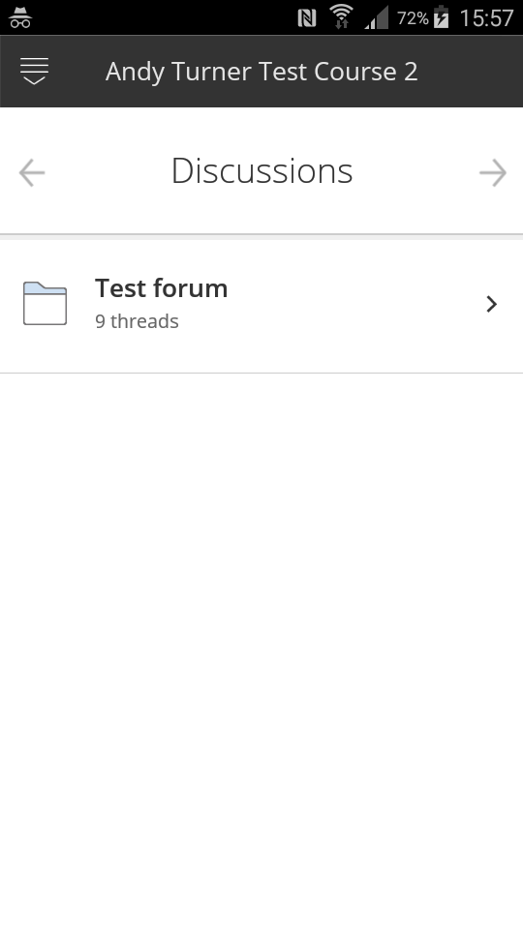Select the Test forum folder icon
The height and width of the screenshot is (929, 523).
pos(46,303)
